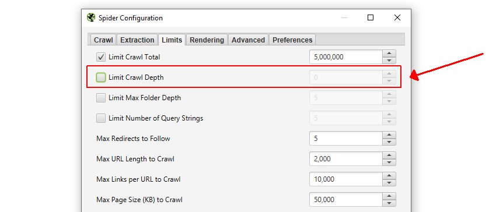Minimize the Spider Configuration window
The image size is (496, 212).
[344, 17]
